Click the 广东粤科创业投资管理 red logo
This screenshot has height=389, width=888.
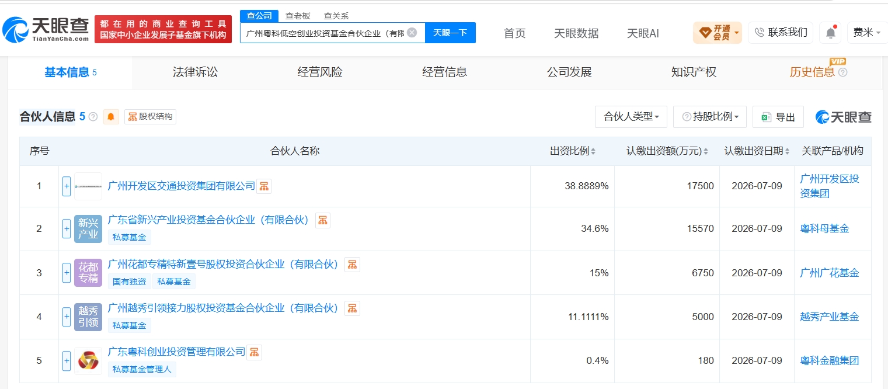tap(88, 361)
